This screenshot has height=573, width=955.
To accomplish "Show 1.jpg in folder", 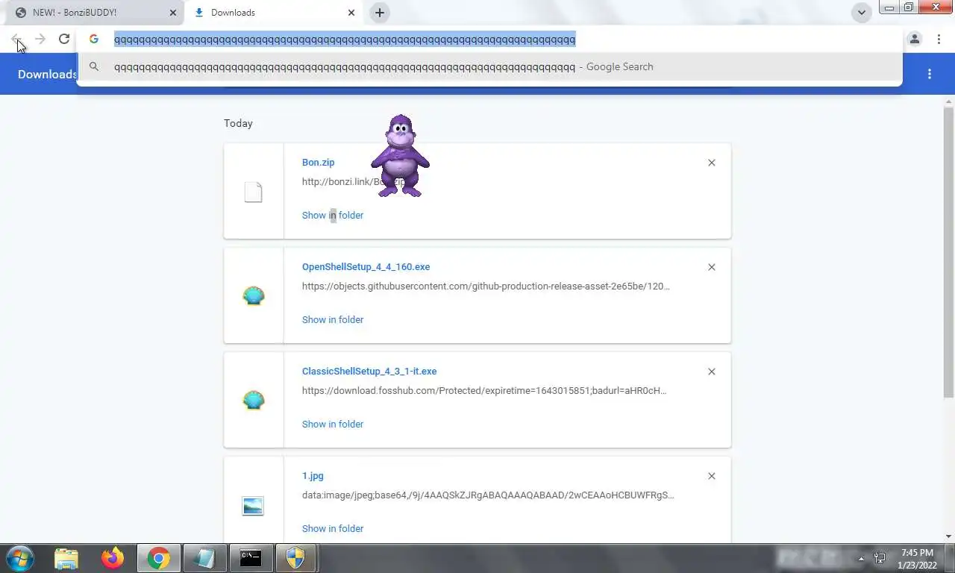I will coord(333,528).
